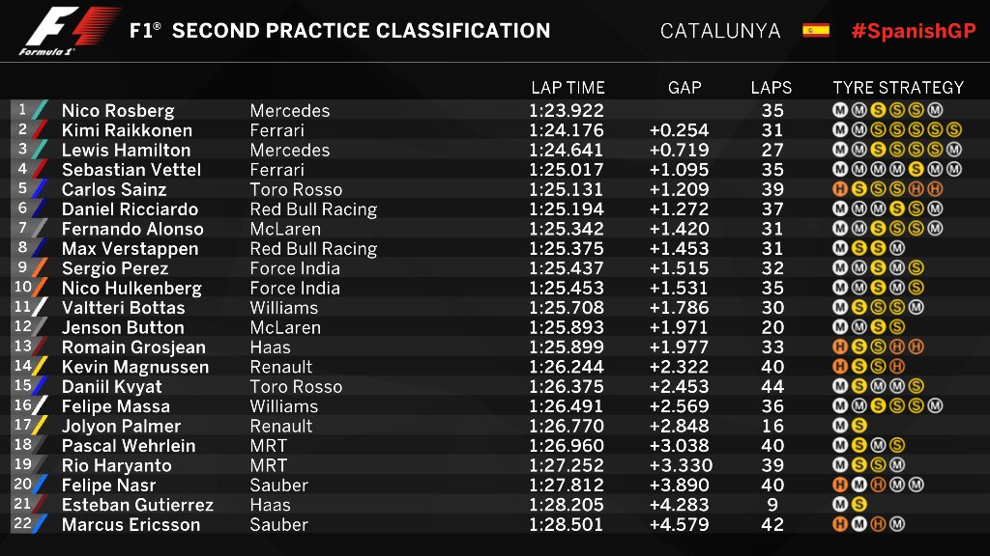Viewport: 990px width, 556px height.
Task: Select the LAPS column header
Action: (x=771, y=88)
